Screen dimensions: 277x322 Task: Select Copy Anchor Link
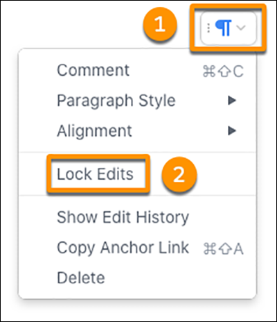(123, 248)
